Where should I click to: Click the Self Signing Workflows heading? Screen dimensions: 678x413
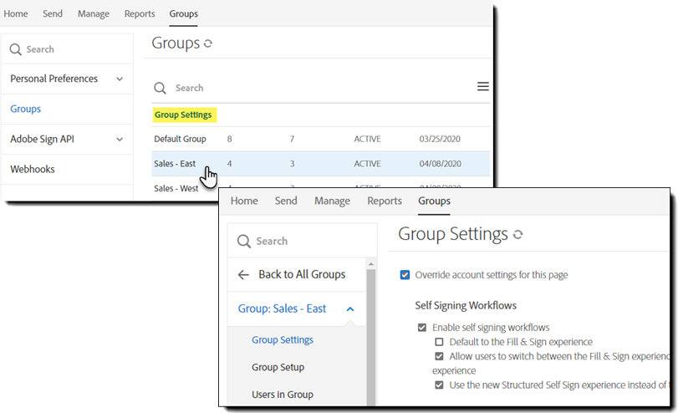[466, 305]
